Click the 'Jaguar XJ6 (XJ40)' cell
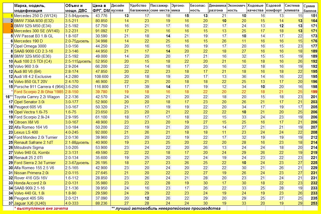The height and width of the screenshot is (214, 321). [39, 203]
